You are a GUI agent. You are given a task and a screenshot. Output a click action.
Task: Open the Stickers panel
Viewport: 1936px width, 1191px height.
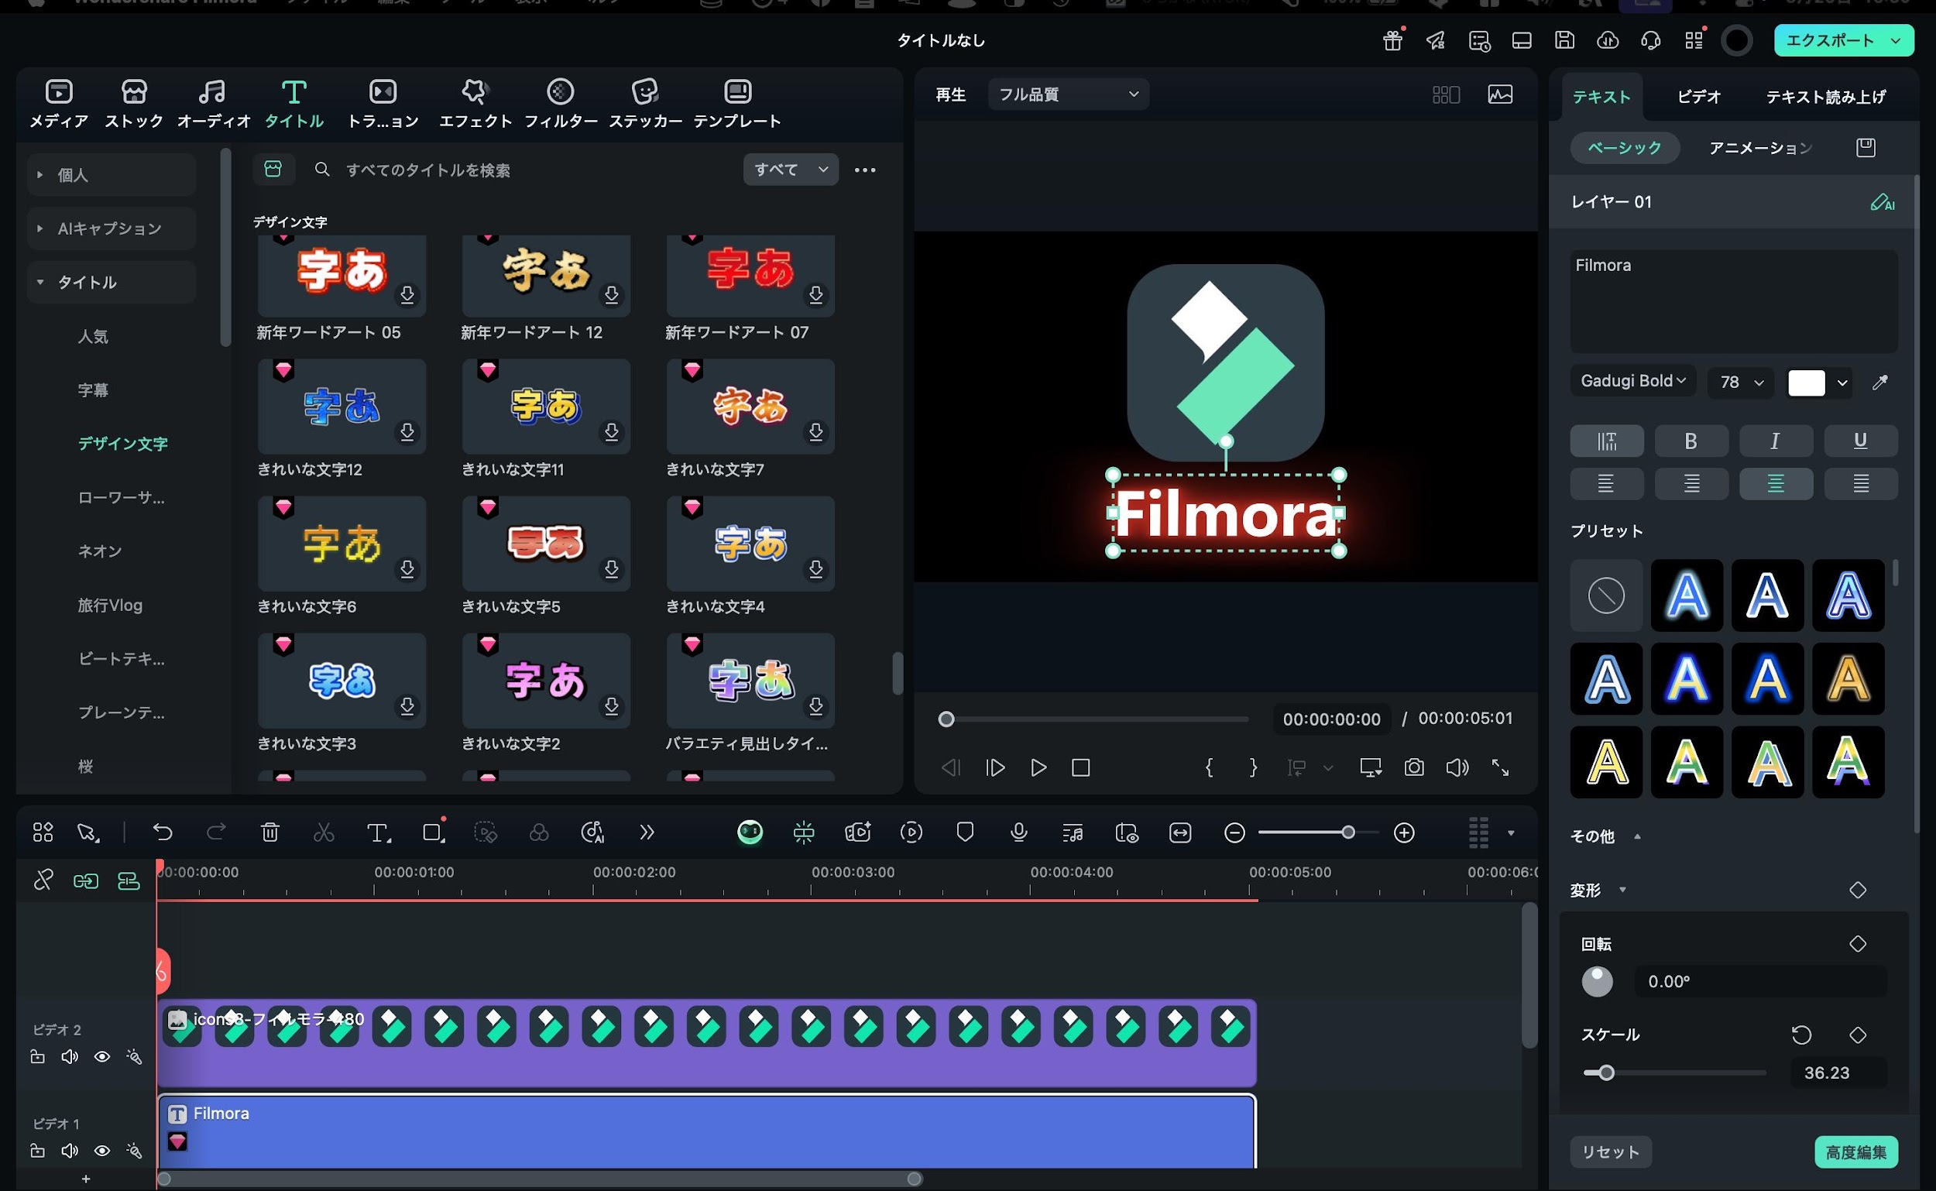[645, 103]
